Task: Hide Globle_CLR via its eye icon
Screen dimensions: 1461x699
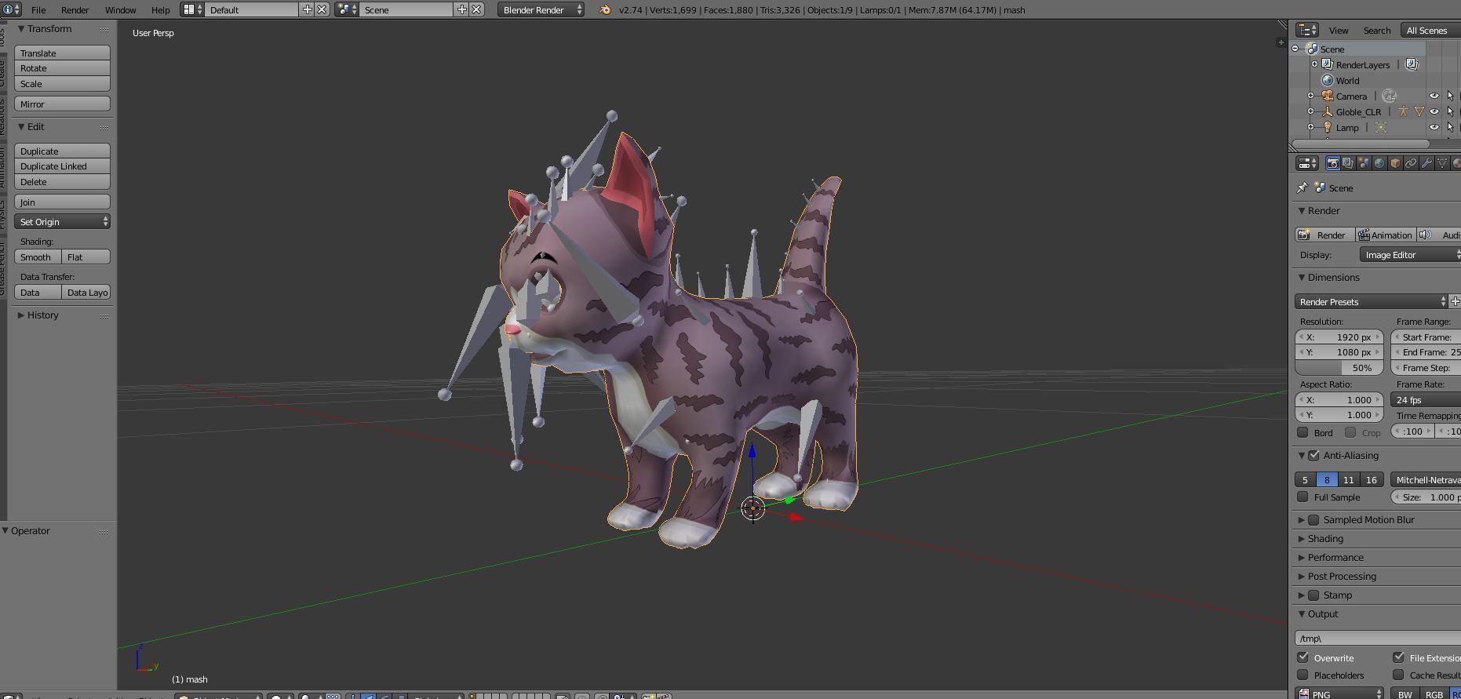Action: tap(1434, 111)
